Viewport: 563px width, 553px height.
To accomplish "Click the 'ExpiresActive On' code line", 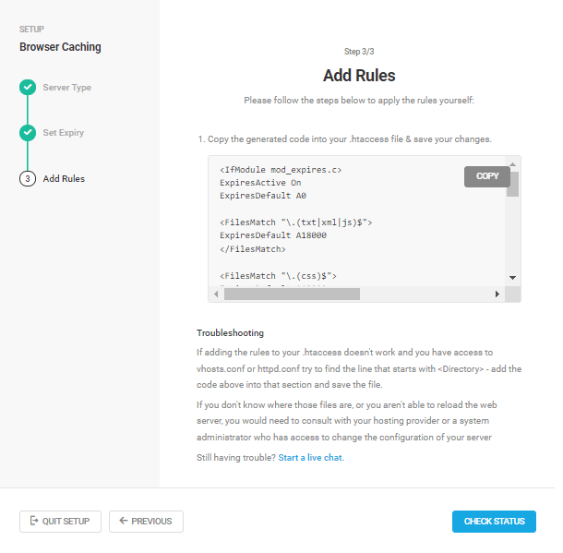I will click(x=260, y=183).
